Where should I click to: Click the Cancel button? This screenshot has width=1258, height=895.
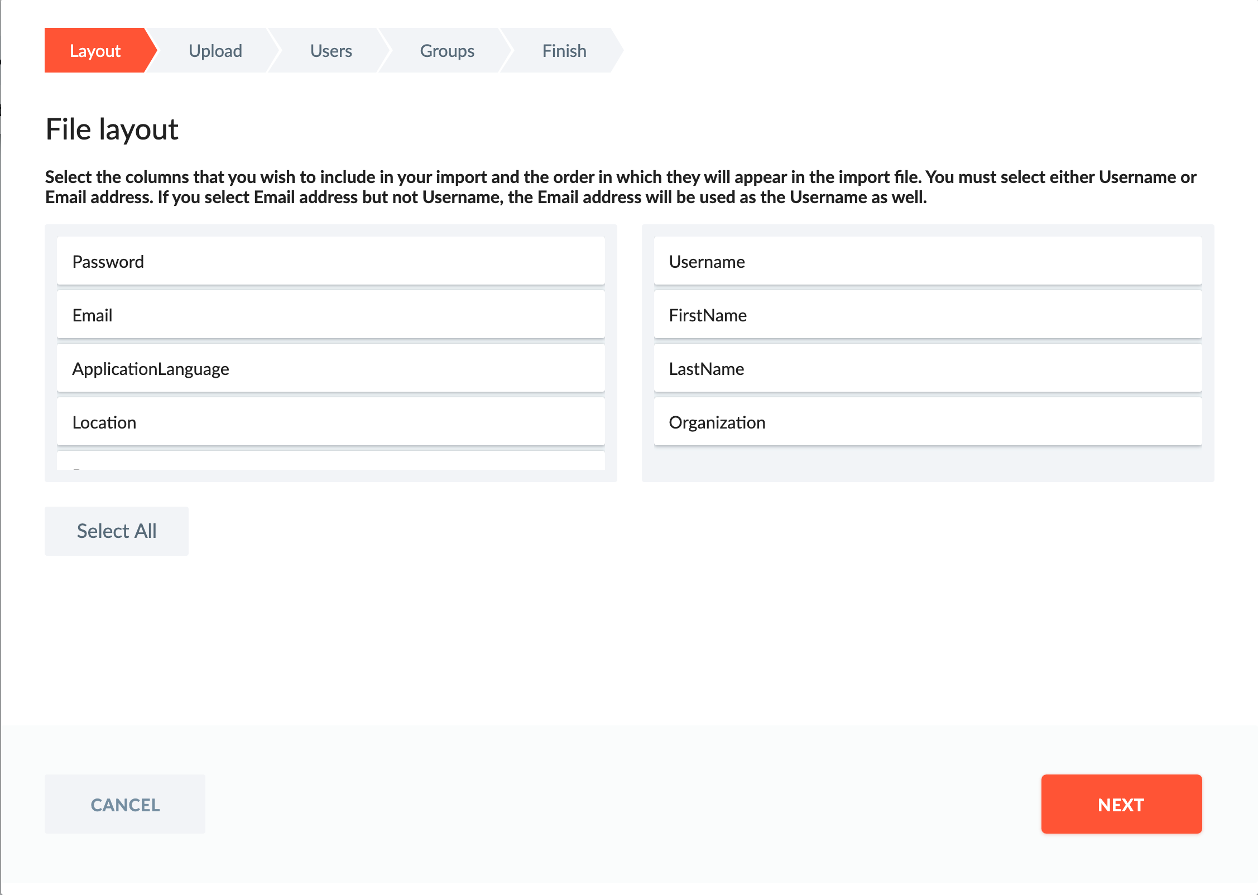point(124,804)
